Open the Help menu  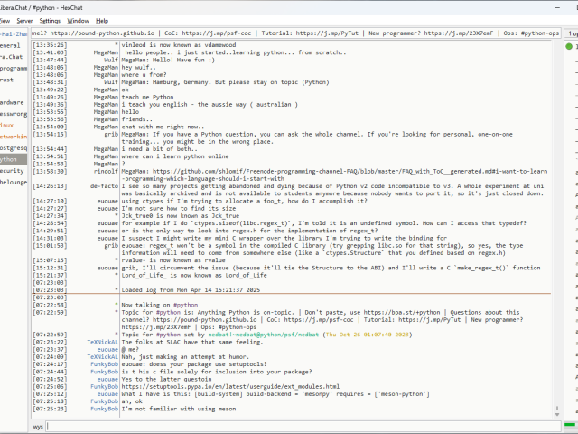(102, 20)
